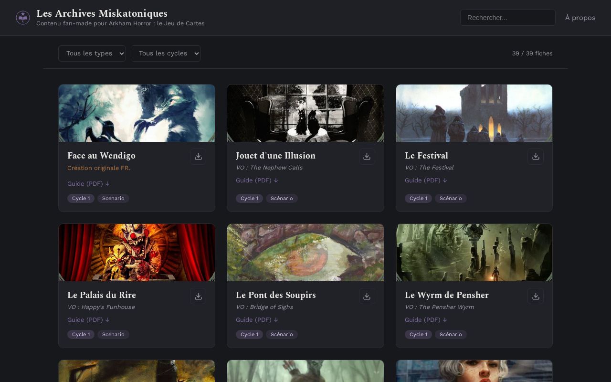The width and height of the screenshot is (611, 382).
Task: Open the Le Palais du Rire clown artwork
Action: [x=137, y=253]
